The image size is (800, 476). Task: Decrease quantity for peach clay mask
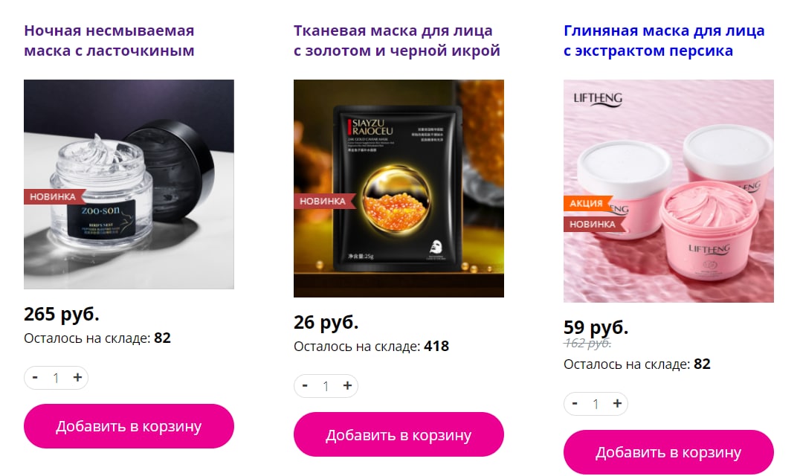575,404
